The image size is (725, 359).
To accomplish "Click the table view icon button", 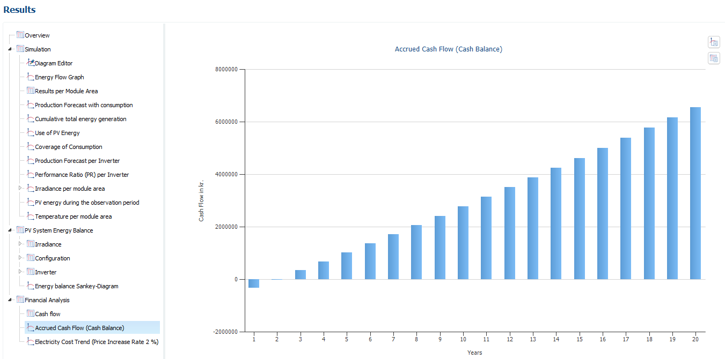I will pos(714,58).
